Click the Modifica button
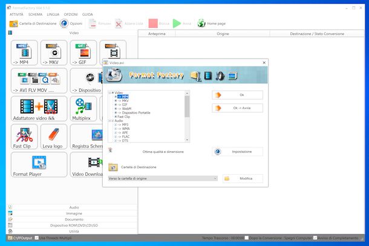This screenshot has height=246, width=369. [243, 178]
